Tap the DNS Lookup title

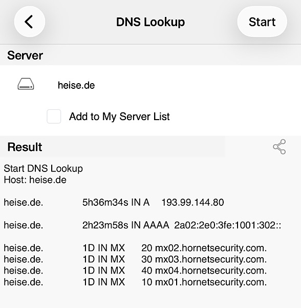(x=150, y=22)
